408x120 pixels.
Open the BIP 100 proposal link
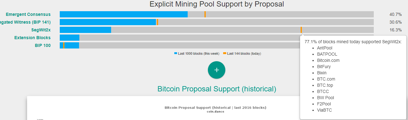click(x=43, y=45)
